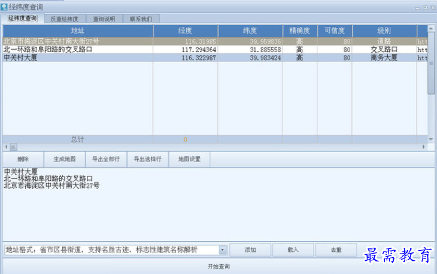Click the 删除 button

click(23, 159)
